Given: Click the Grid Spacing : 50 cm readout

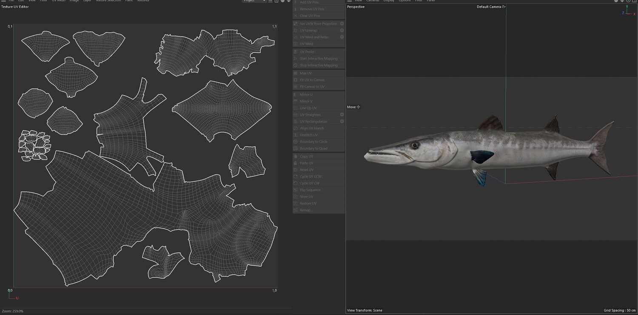Looking at the screenshot, I should [620, 310].
